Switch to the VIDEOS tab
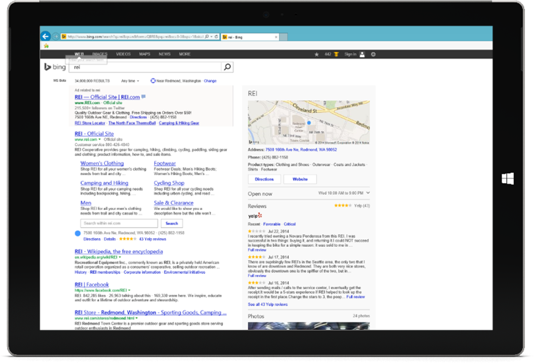534x364 pixels. [x=123, y=54]
